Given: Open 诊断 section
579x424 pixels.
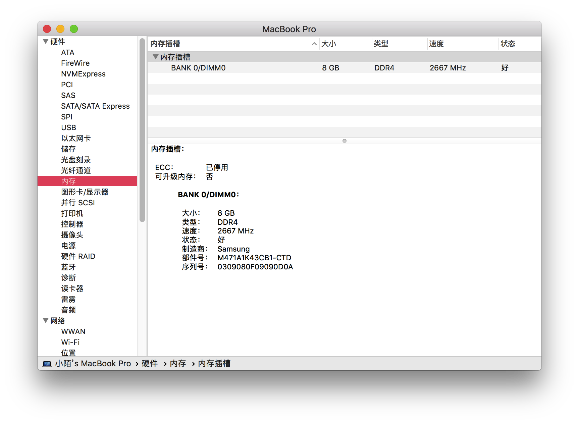Looking at the screenshot, I should pos(68,278).
